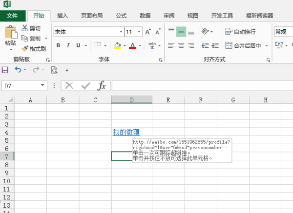
Task: Click the borders icon in font group
Action: (x=98, y=46)
